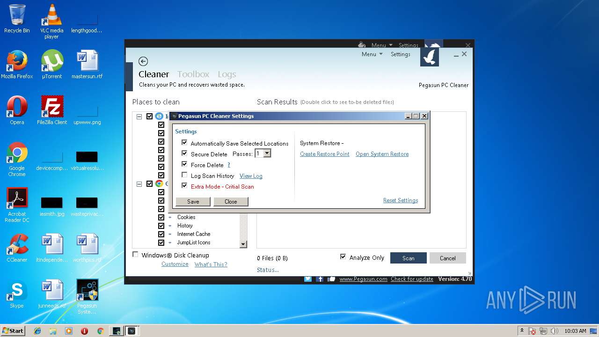Image resolution: width=599 pixels, height=337 pixels.
Task: Show hidden system tray icons
Action: tap(522, 330)
